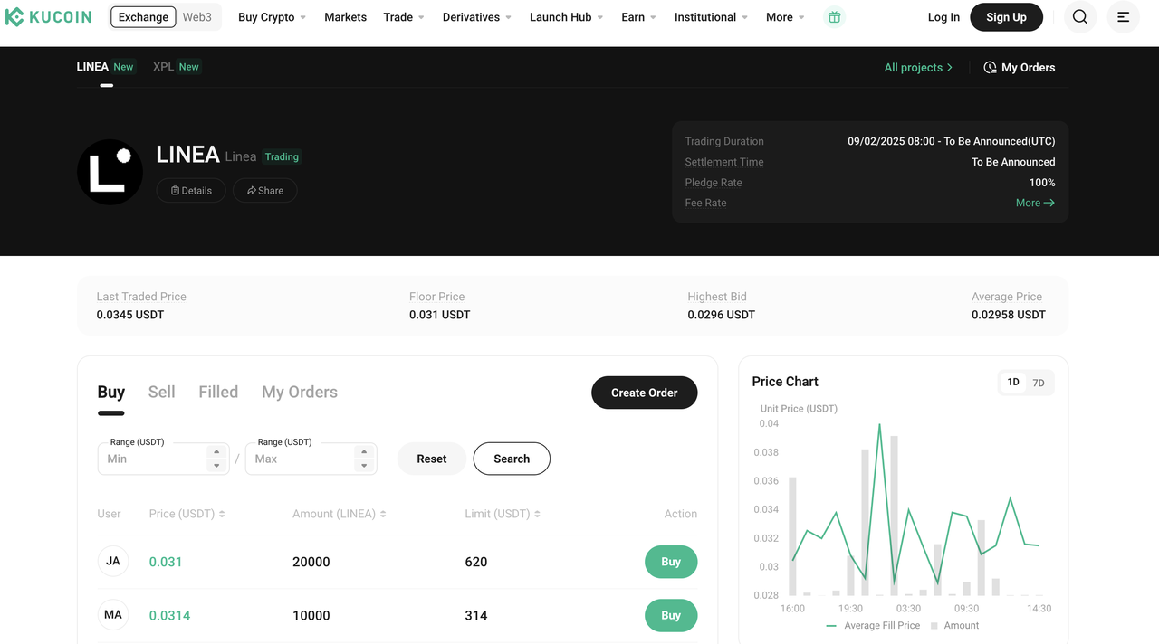Click the Create Order button
Viewport: 1159px width, 644px height.
click(x=644, y=393)
